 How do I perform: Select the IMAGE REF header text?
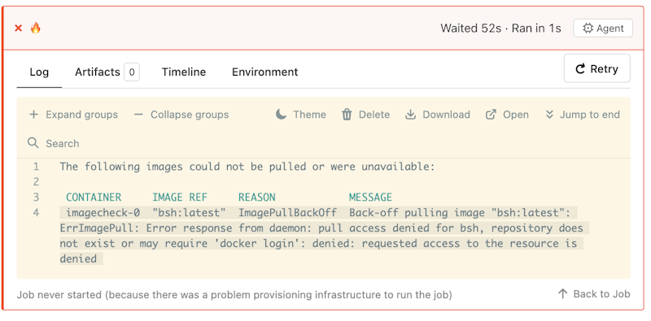(x=180, y=197)
